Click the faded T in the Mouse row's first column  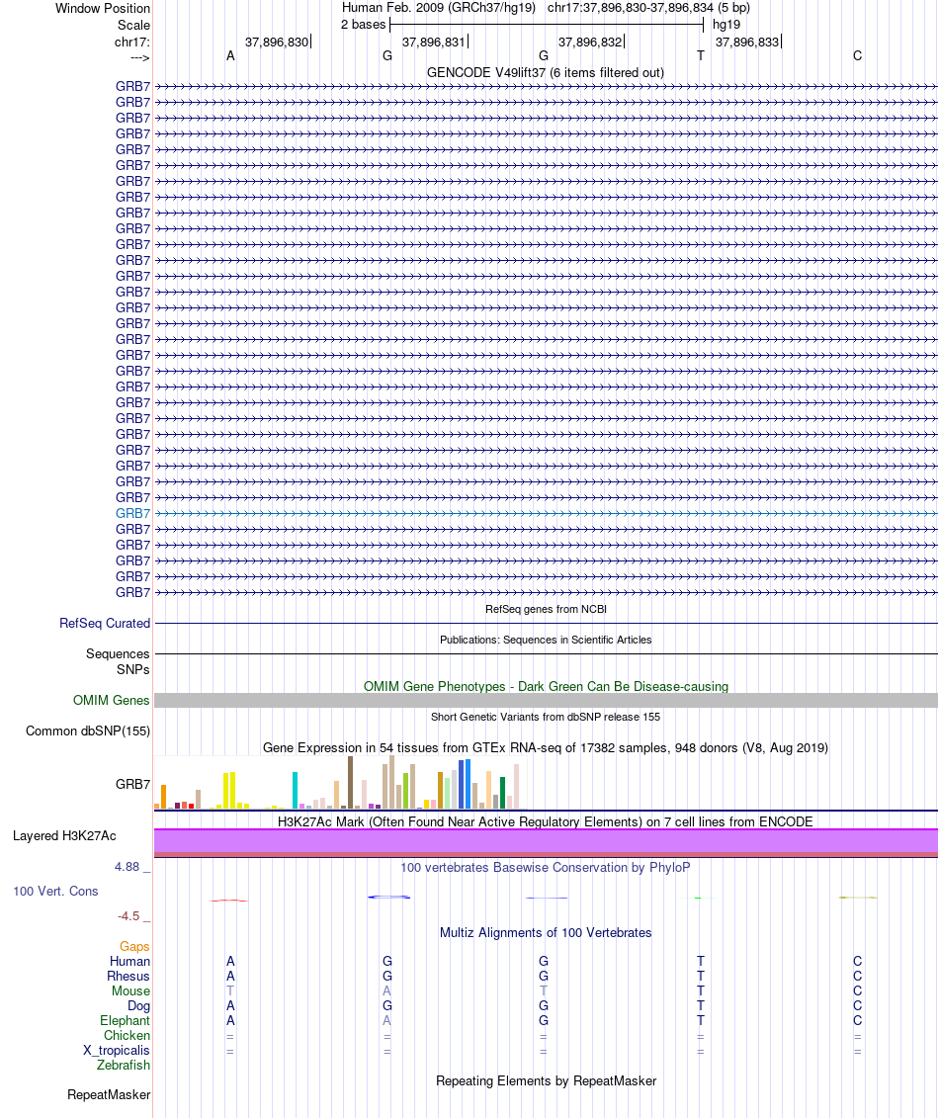tap(230, 991)
